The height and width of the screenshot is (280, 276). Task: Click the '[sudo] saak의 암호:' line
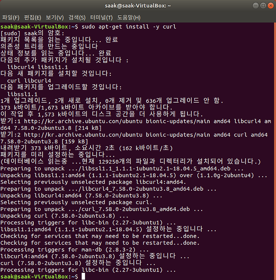click(32, 33)
